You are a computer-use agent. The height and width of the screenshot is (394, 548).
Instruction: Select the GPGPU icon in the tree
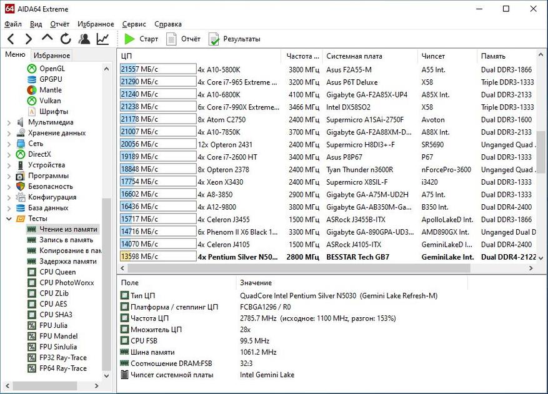coord(32,79)
